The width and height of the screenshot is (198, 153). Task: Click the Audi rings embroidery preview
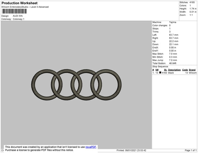77,85
